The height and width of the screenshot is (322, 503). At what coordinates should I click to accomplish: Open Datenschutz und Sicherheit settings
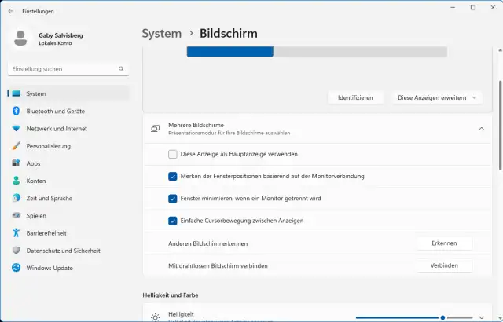pyautogui.click(x=63, y=251)
